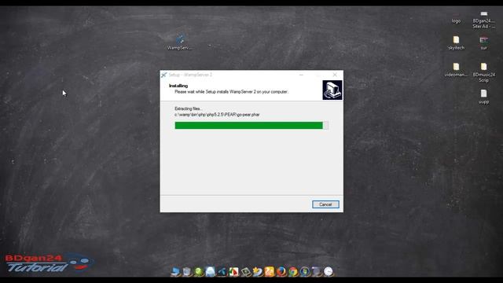Open the Windows orb dock icon
The height and width of the screenshot is (283, 503).
305,271
